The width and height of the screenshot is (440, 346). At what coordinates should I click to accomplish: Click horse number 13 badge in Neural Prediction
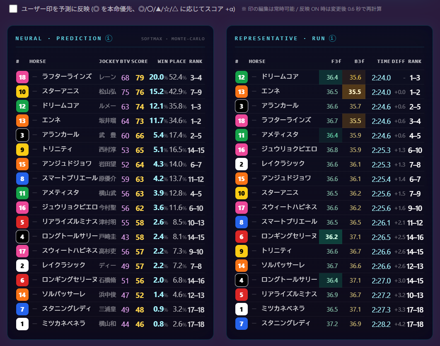tap(22, 121)
